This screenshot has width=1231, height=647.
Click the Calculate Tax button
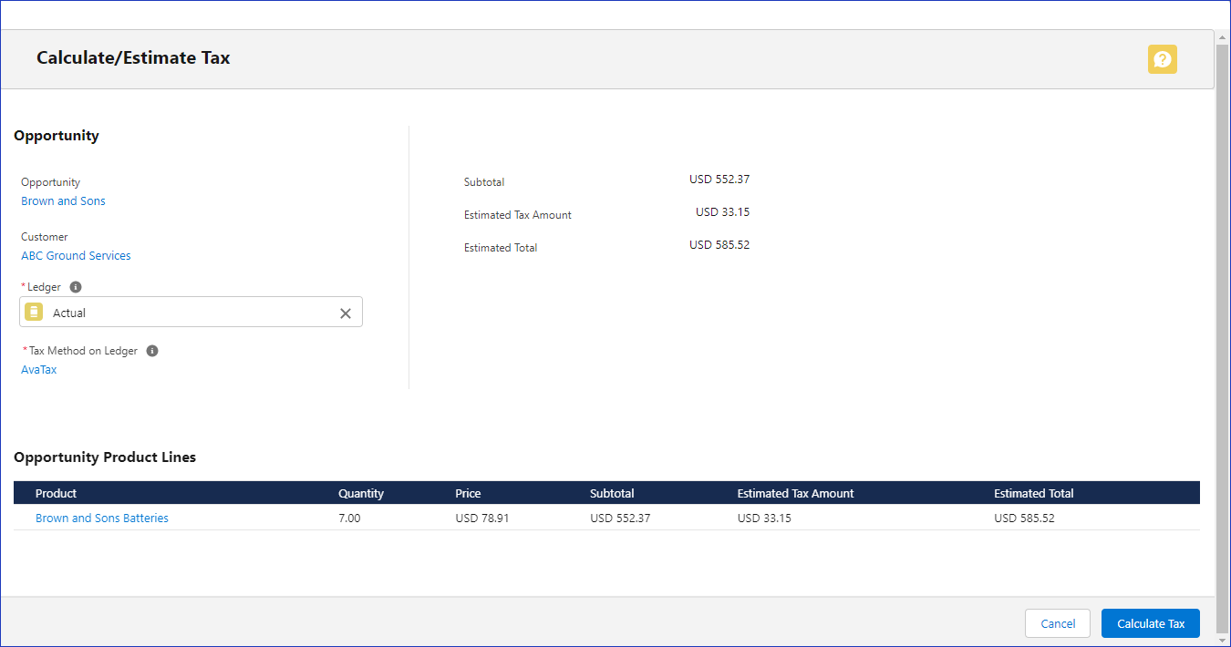(x=1150, y=623)
